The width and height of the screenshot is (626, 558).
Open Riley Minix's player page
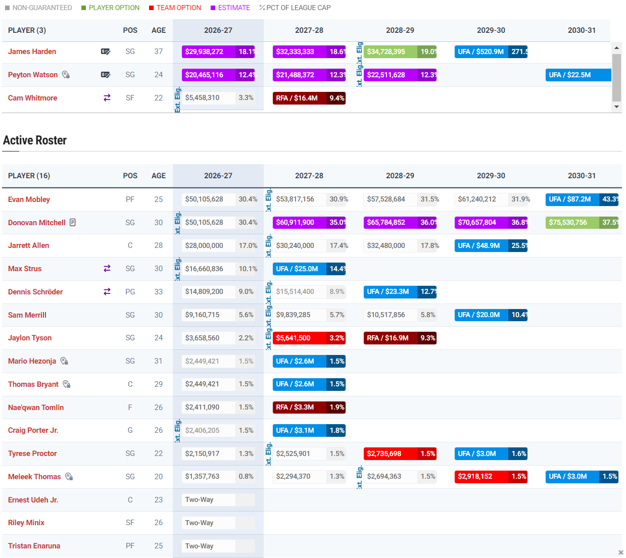coord(26,523)
